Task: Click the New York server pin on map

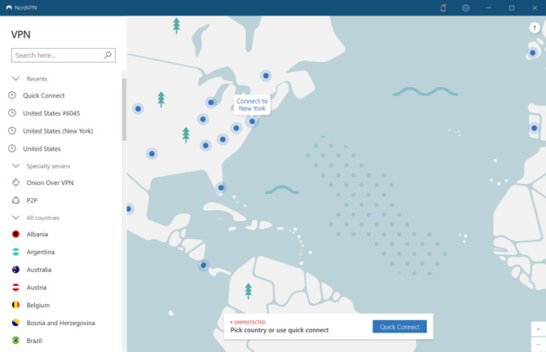Action: pos(252,121)
